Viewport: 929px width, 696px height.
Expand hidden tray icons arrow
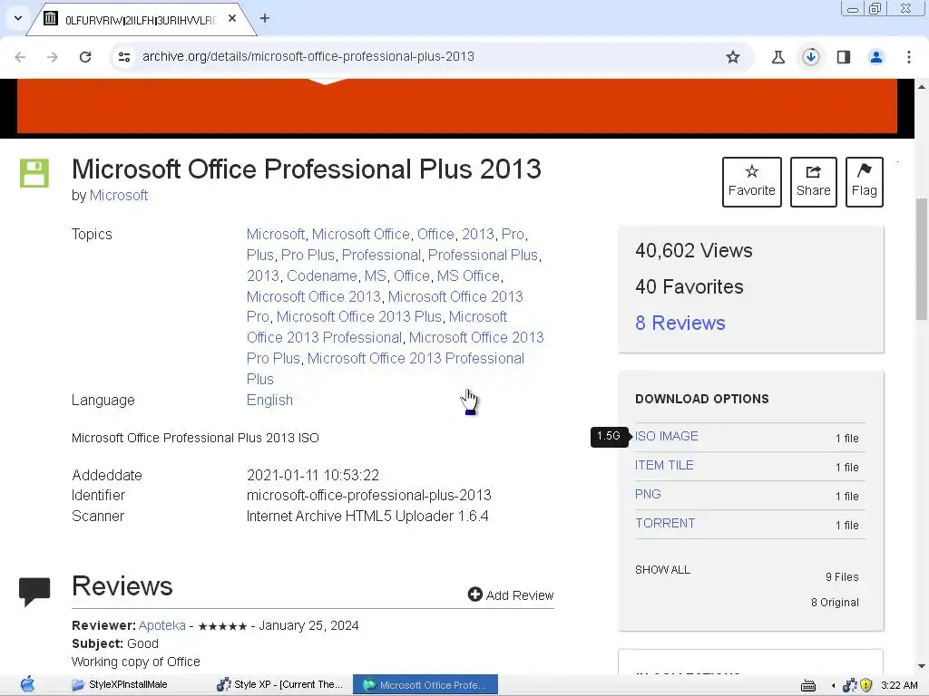(x=833, y=685)
